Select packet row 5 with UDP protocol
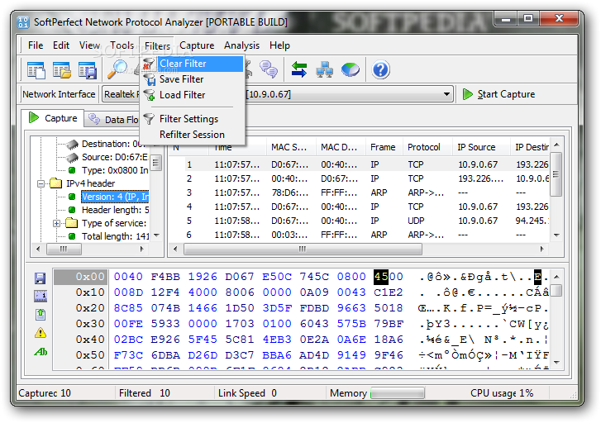The width and height of the screenshot is (601, 423). click(x=359, y=221)
